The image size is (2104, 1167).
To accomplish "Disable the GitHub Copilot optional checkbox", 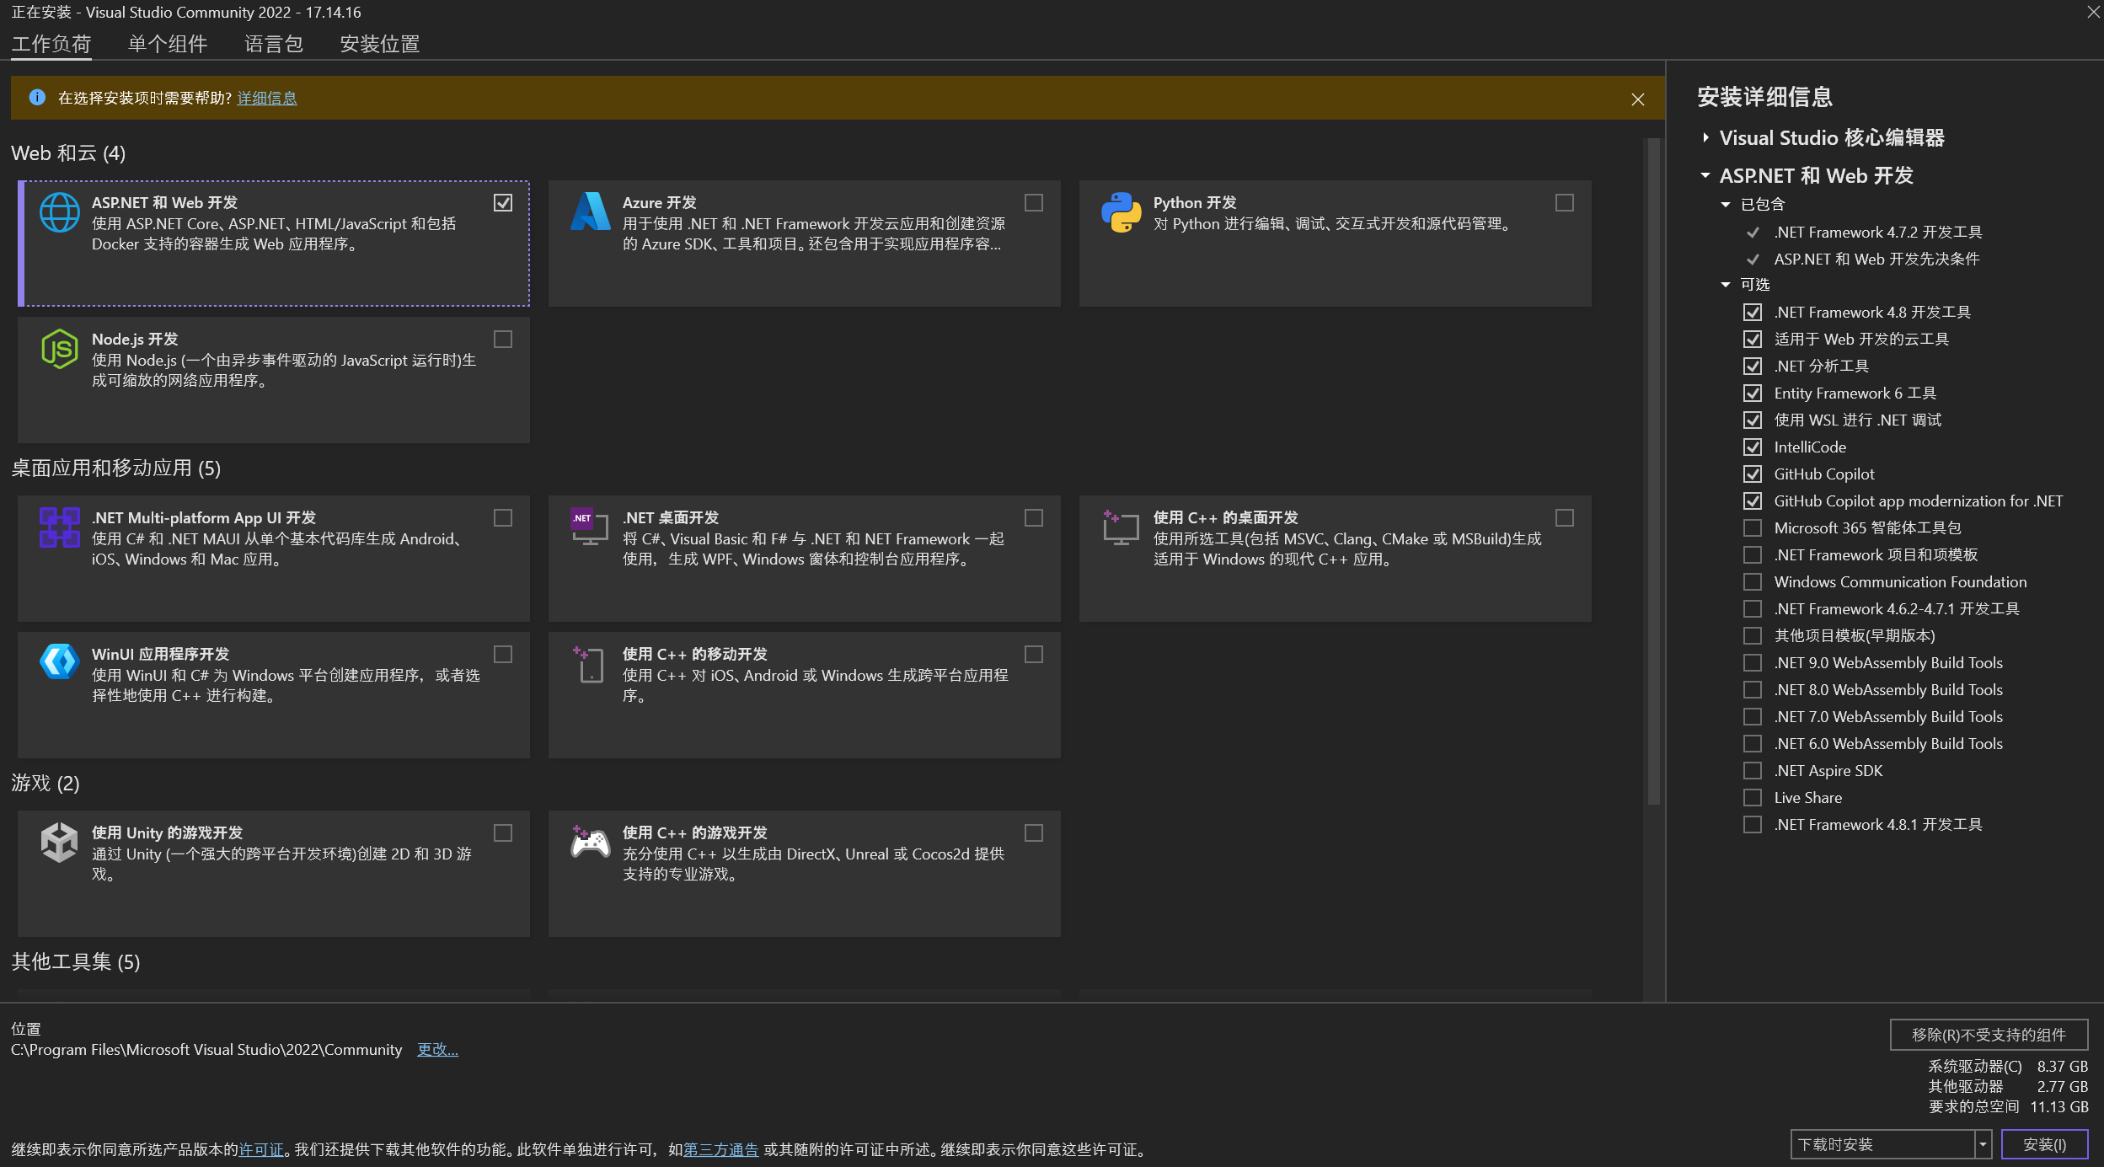I will click(1753, 474).
